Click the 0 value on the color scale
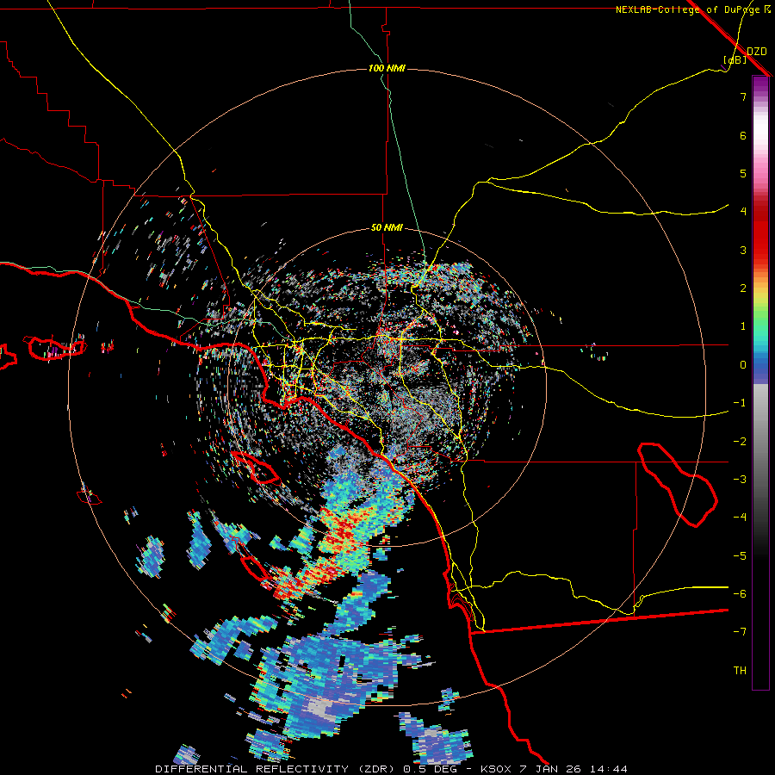The width and height of the screenshot is (775, 775). click(743, 365)
